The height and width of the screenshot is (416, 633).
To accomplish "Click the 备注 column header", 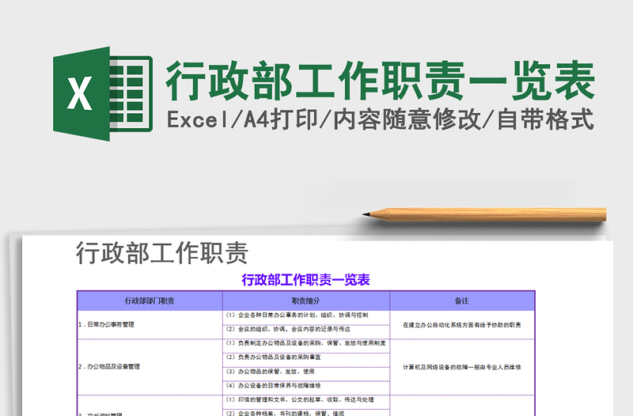I will (462, 301).
